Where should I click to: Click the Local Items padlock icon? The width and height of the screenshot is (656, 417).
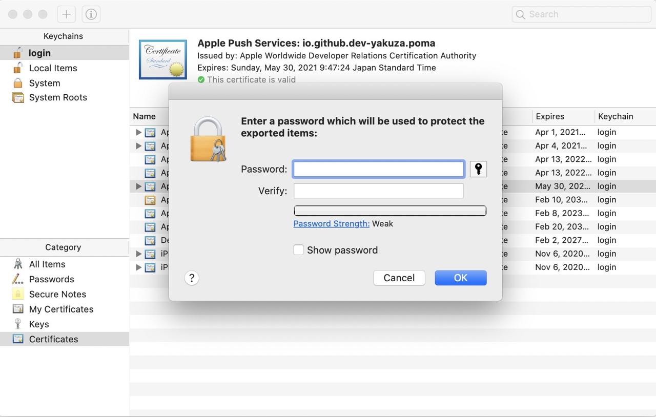point(18,68)
